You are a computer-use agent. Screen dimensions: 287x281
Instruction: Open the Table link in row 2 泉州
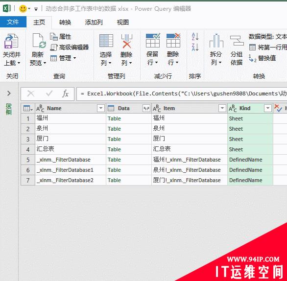click(x=114, y=129)
